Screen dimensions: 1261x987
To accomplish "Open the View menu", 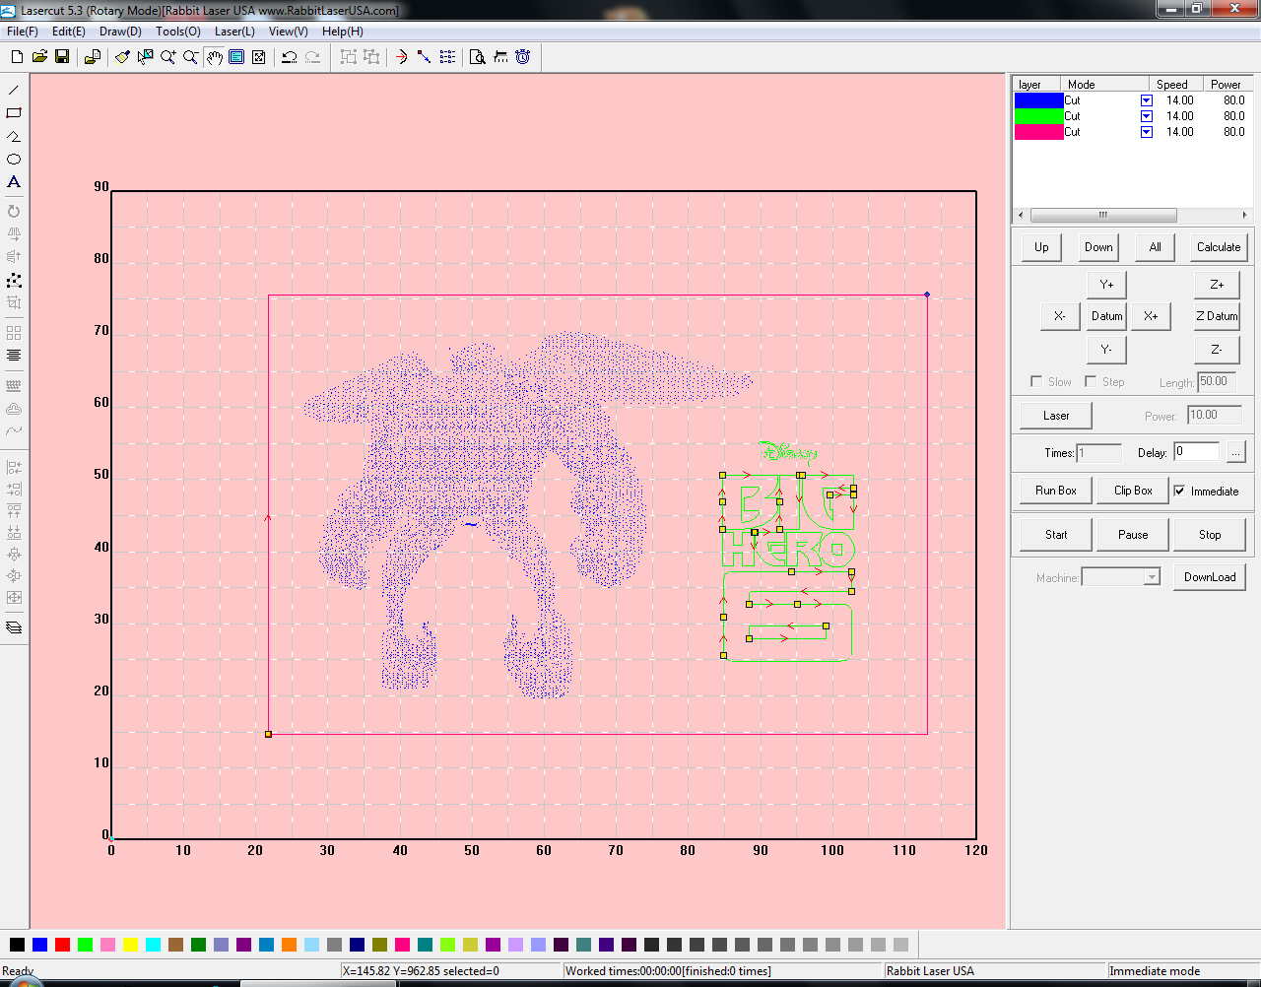I will pyautogui.click(x=288, y=32).
